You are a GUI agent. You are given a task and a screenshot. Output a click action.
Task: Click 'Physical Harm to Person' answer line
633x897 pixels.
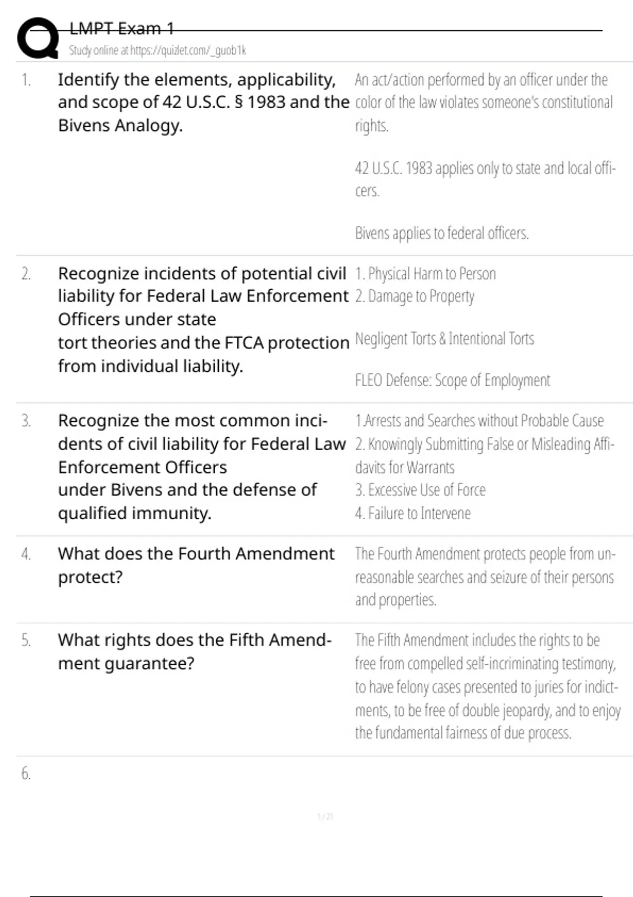[426, 274]
